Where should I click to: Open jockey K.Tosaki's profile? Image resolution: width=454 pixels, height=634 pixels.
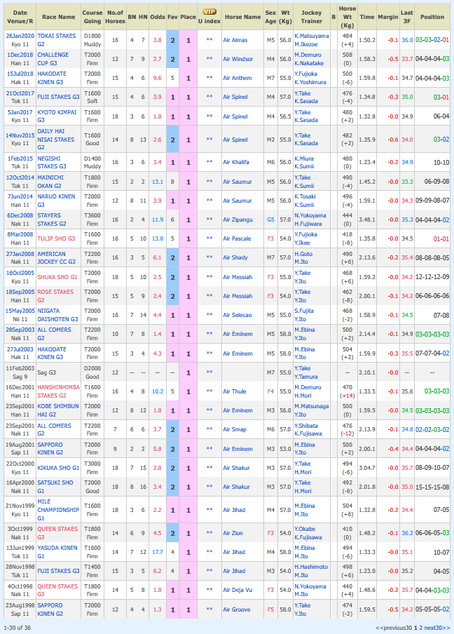point(305,196)
